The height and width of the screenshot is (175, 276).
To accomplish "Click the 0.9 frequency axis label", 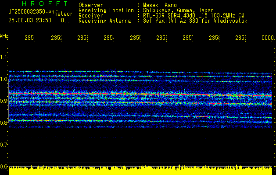I will (4, 101).
